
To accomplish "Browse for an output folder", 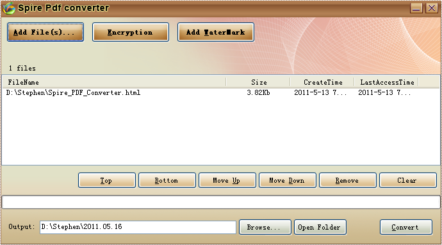I will point(265,227).
